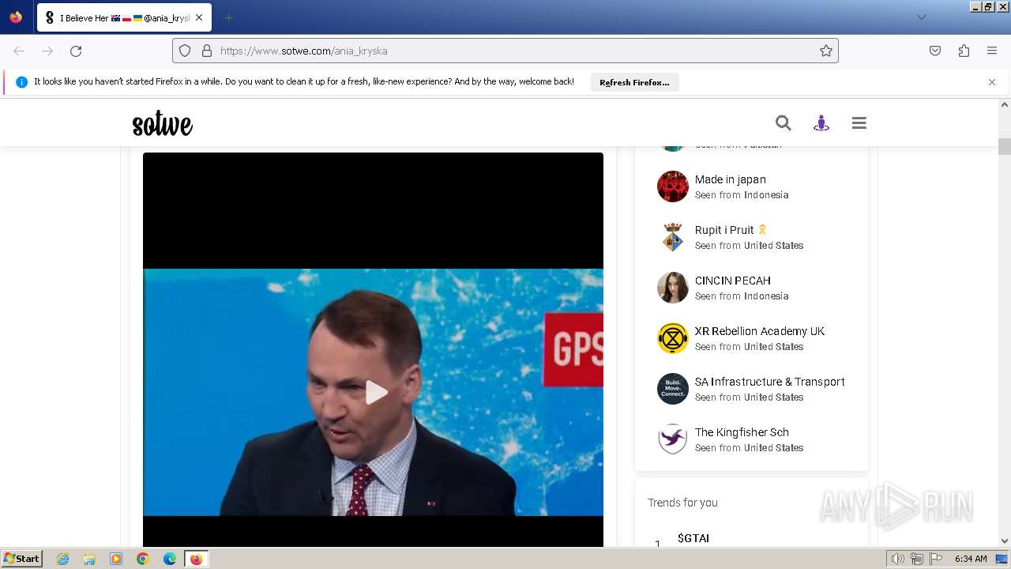The width and height of the screenshot is (1011, 569).
Task: Open a new tab with plus button
Action: point(228,17)
